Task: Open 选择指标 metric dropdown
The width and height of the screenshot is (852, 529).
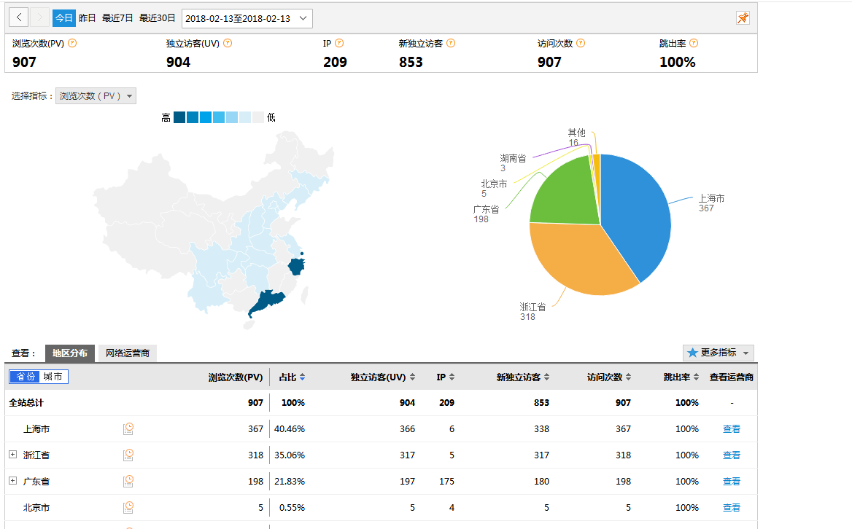Action: [x=96, y=95]
